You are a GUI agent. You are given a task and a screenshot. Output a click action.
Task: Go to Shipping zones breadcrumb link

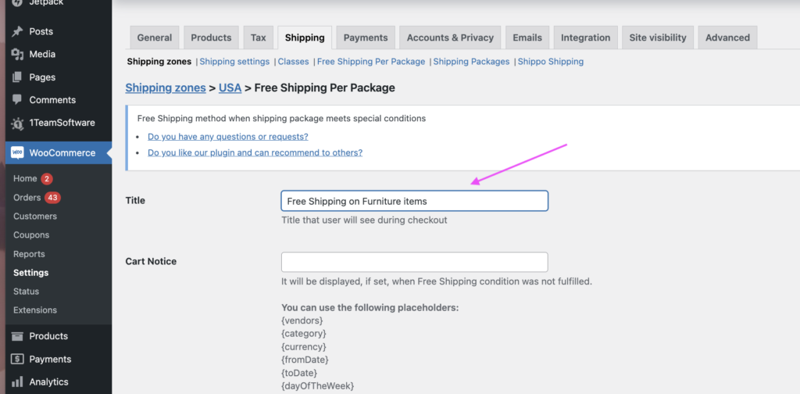166,88
